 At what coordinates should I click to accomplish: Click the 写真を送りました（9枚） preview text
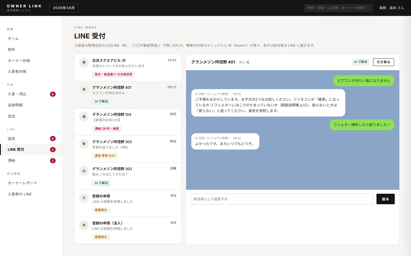110,147
